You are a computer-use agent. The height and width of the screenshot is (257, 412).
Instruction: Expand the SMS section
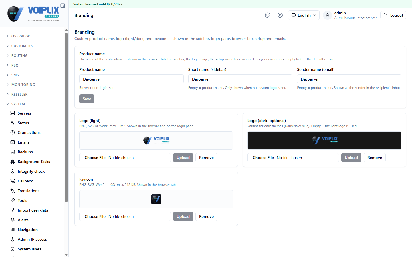[15, 75]
